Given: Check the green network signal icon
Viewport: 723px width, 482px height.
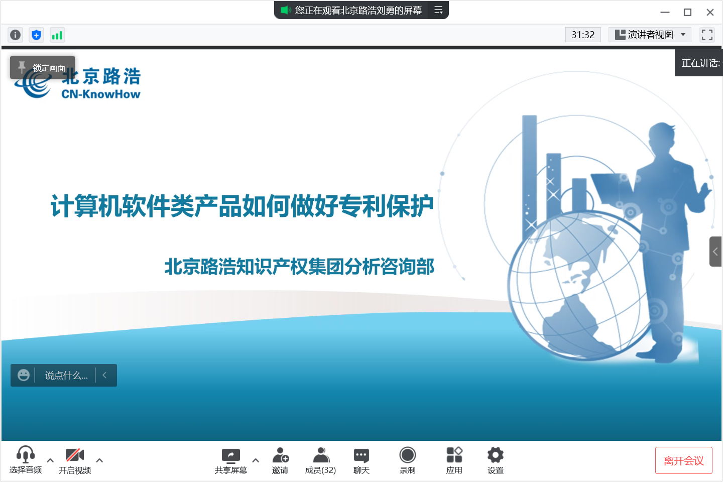Looking at the screenshot, I should [x=57, y=35].
